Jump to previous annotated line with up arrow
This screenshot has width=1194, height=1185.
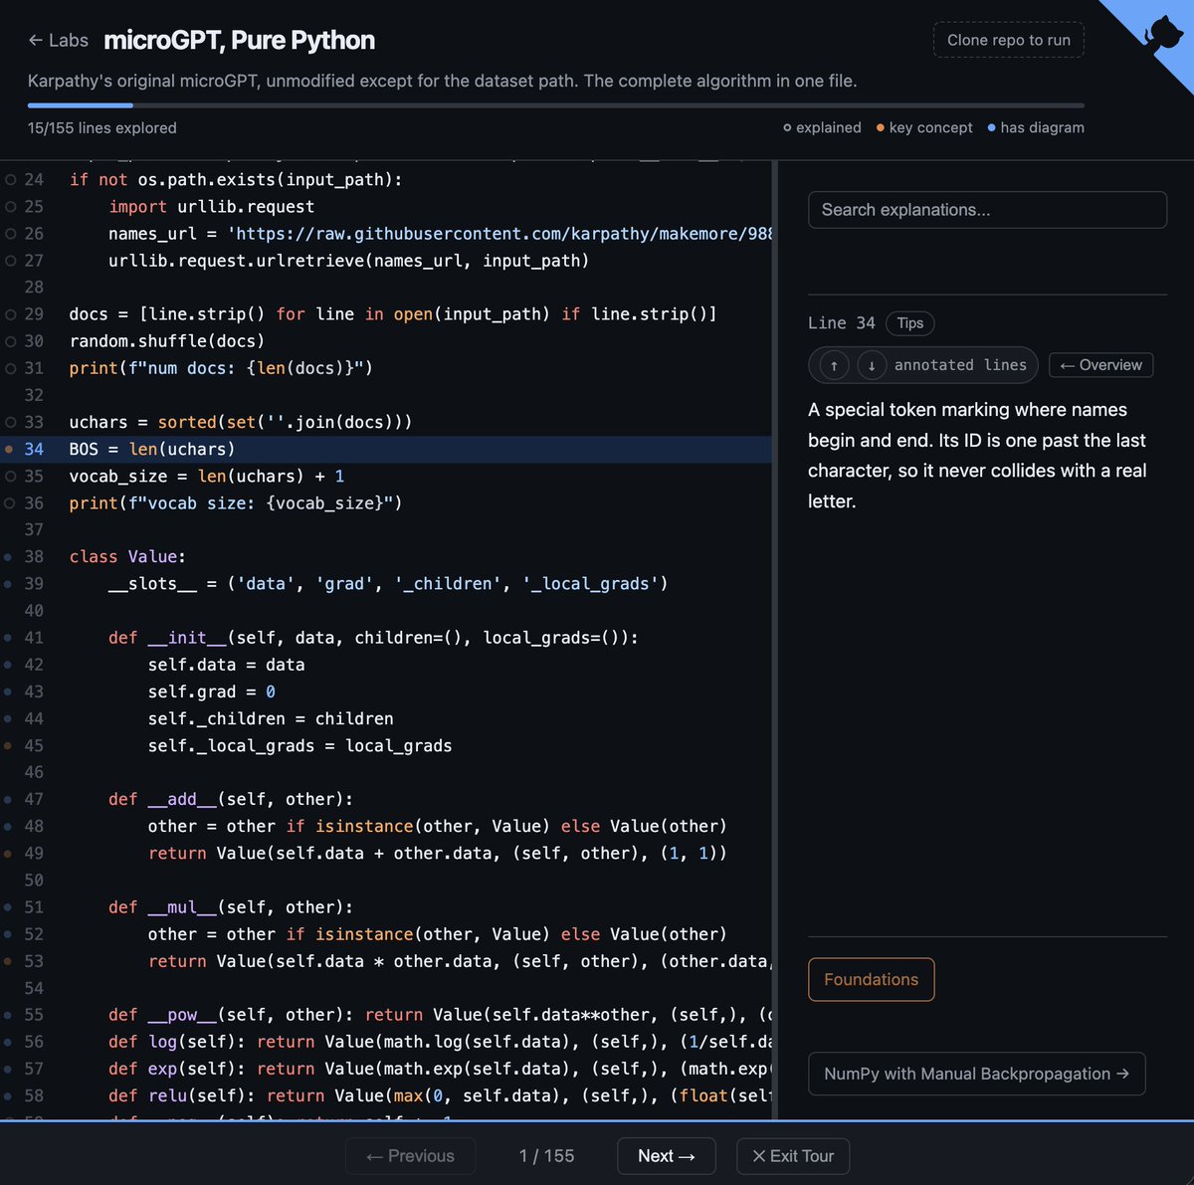tap(834, 365)
